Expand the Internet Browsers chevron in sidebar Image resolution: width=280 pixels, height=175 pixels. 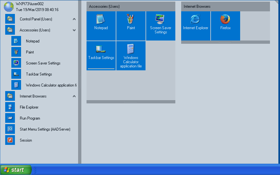click(74, 96)
